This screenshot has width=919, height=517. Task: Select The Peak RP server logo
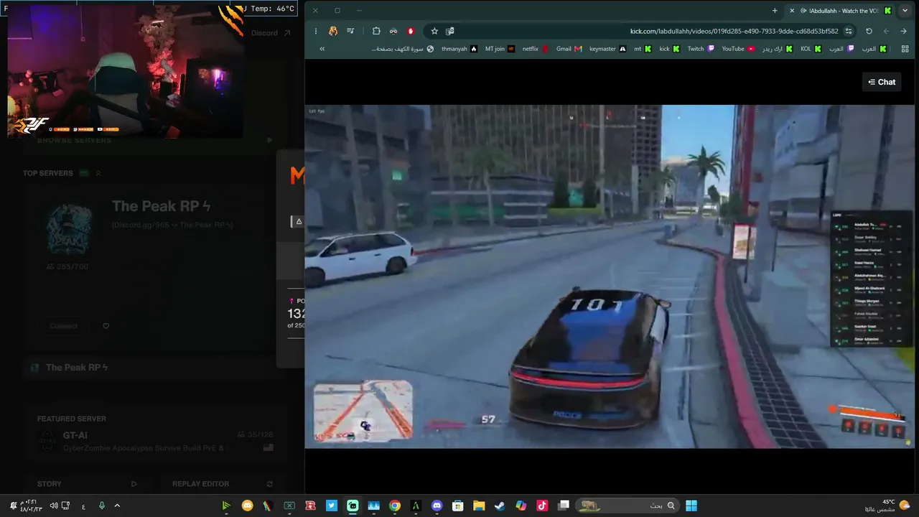click(x=70, y=229)
